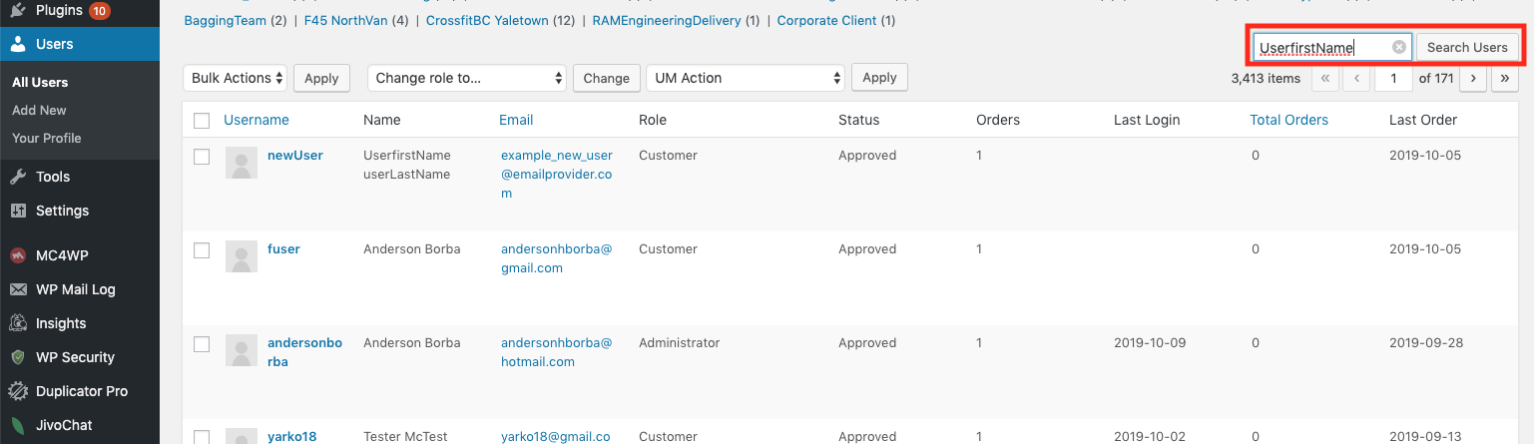Click the Insights sidebar icon
Viewport: 1534px width, 444px height.
(x=18, y=323)
